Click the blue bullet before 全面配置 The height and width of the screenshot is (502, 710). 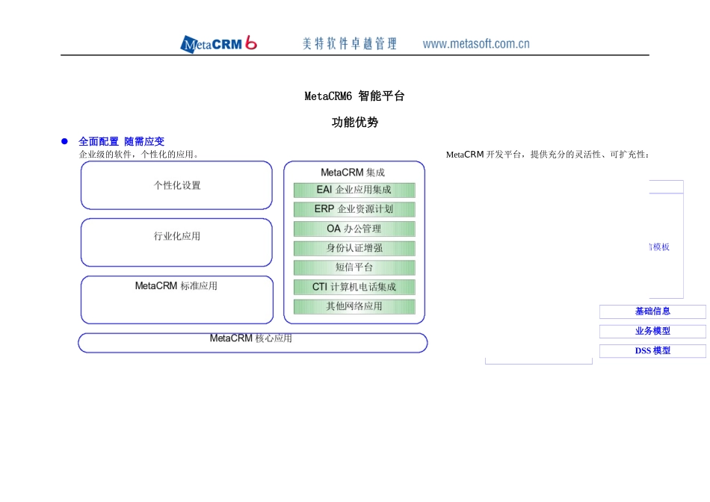click(64, 142)
